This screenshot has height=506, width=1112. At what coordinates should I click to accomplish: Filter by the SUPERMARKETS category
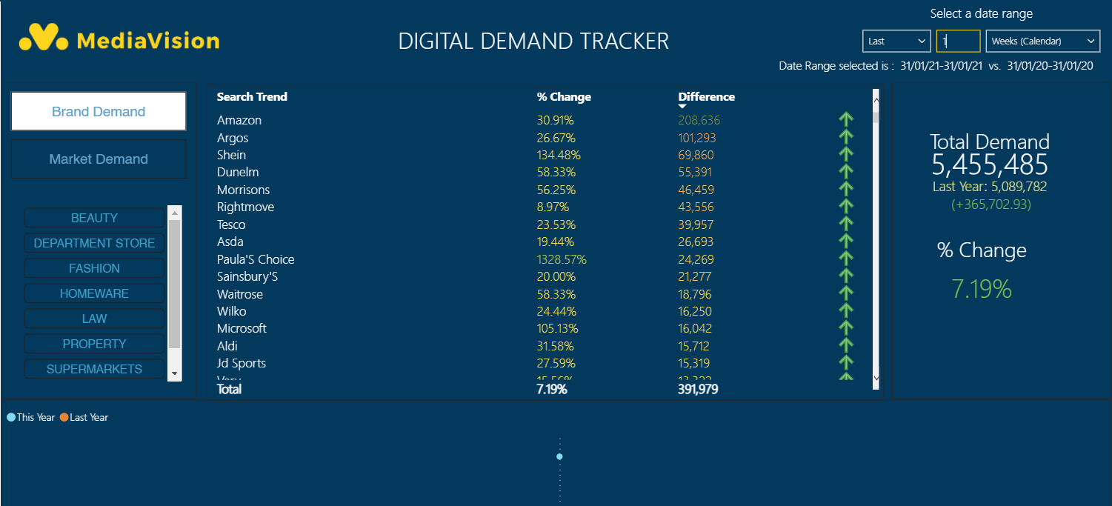(94, 369)
